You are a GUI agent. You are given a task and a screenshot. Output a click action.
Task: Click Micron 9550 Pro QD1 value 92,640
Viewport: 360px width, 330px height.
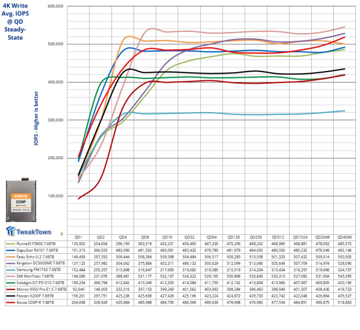pos(78,289)
